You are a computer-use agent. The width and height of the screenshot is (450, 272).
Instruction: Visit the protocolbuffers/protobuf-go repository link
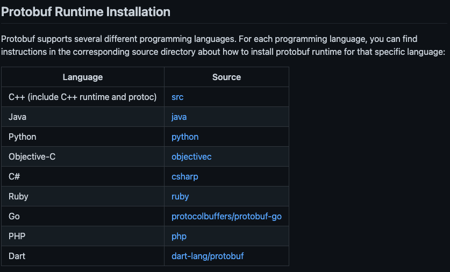[226, 217]
